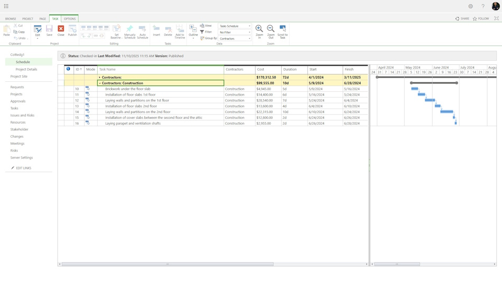Click mode icon for task 10

tap(87, 89)
